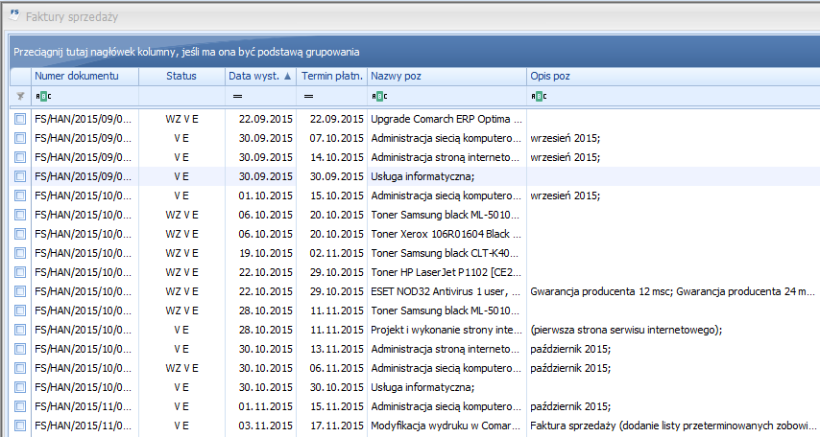Image resolution: width=820 pixels, height=437 pixels.
Task: Select the Toner Xerox 106R01604 Black cell
Action: point(446,234)
